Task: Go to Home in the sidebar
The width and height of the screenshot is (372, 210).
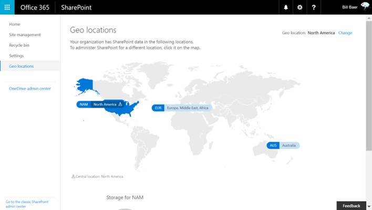Action: pos(15,24)
